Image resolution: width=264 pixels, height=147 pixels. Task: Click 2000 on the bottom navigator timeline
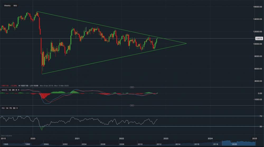pyautogui.click(x=46, y=144)
